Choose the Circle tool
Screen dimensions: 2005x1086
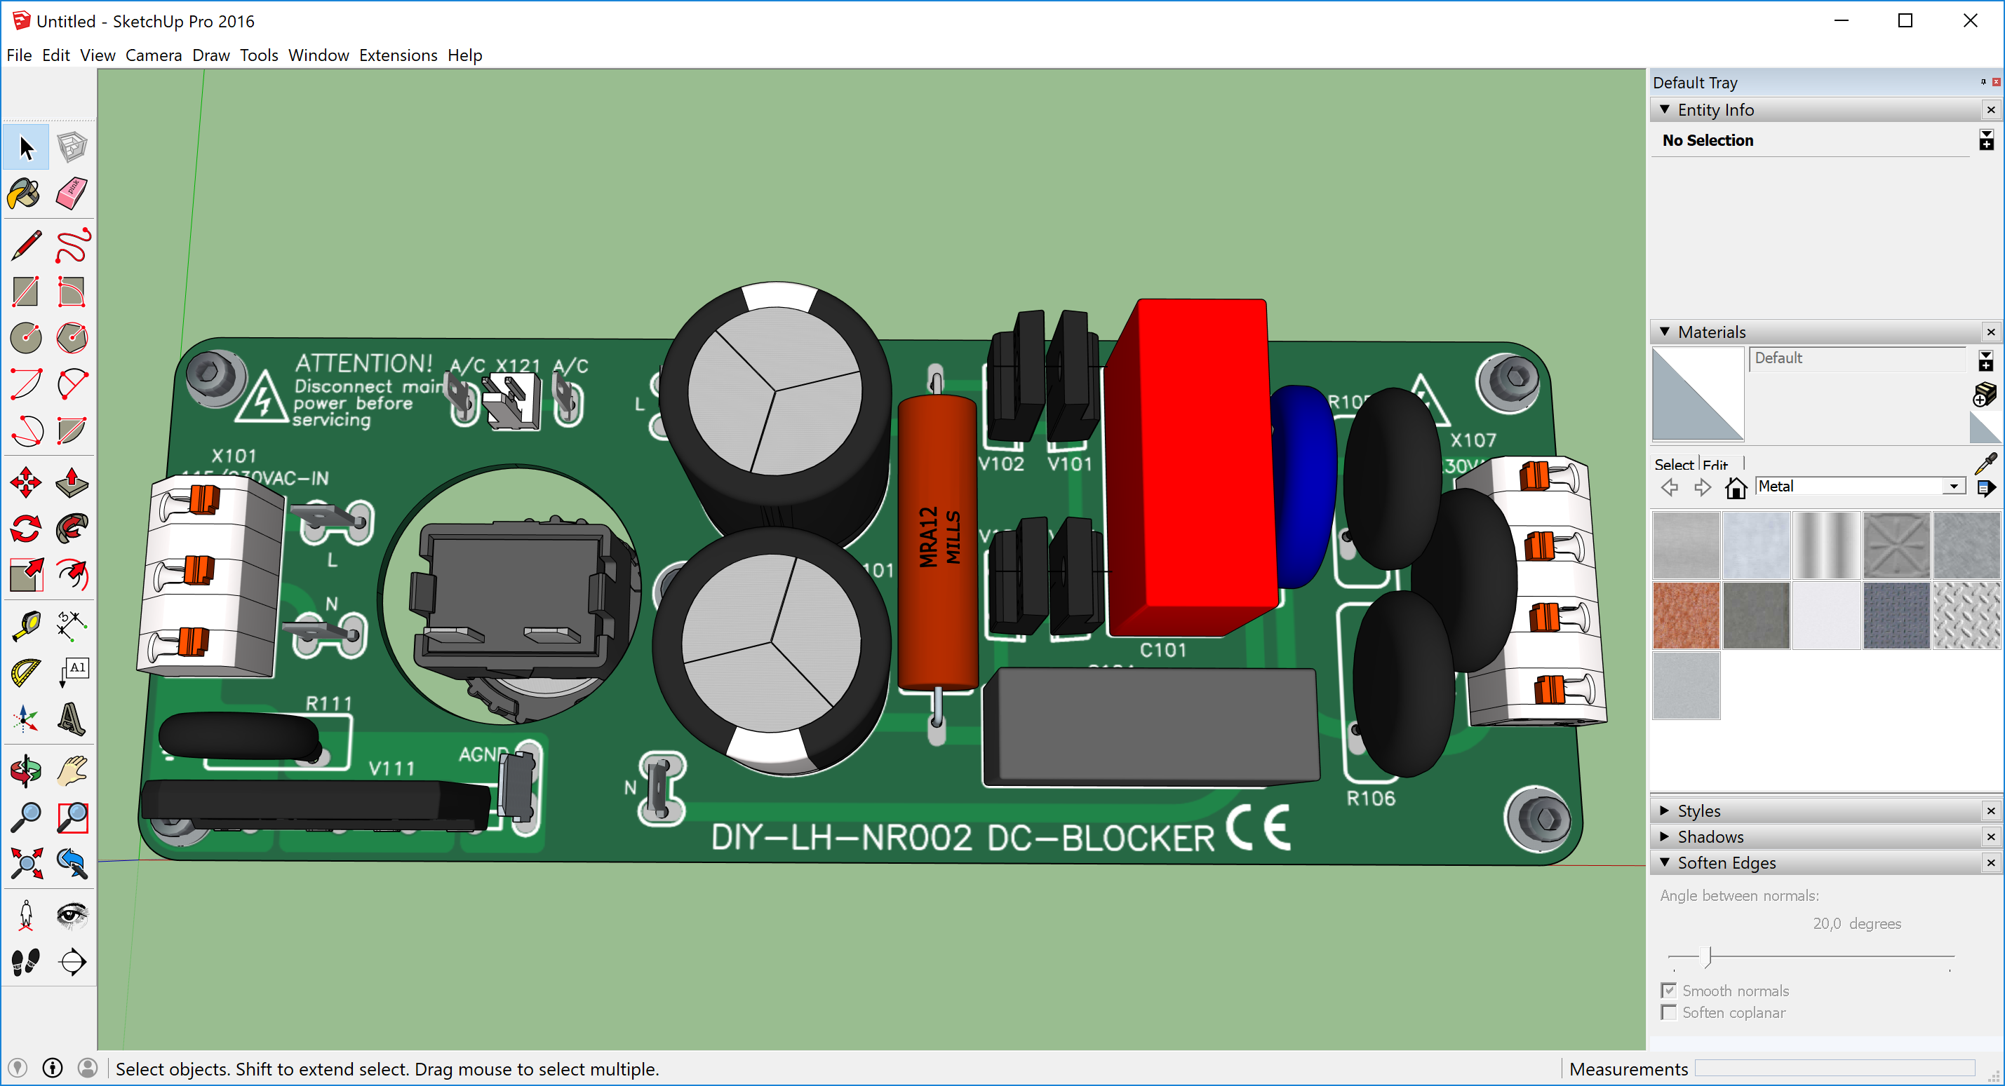click(x=26, y=338)
